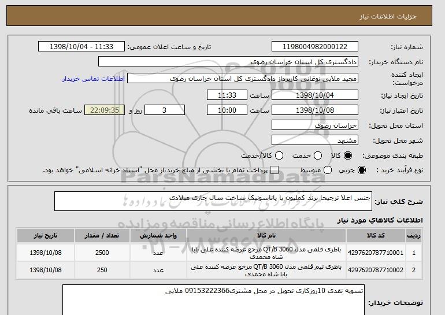Click row number 2 cell
Viewport: 445px width, 315px height.
[x=414, y=270]
